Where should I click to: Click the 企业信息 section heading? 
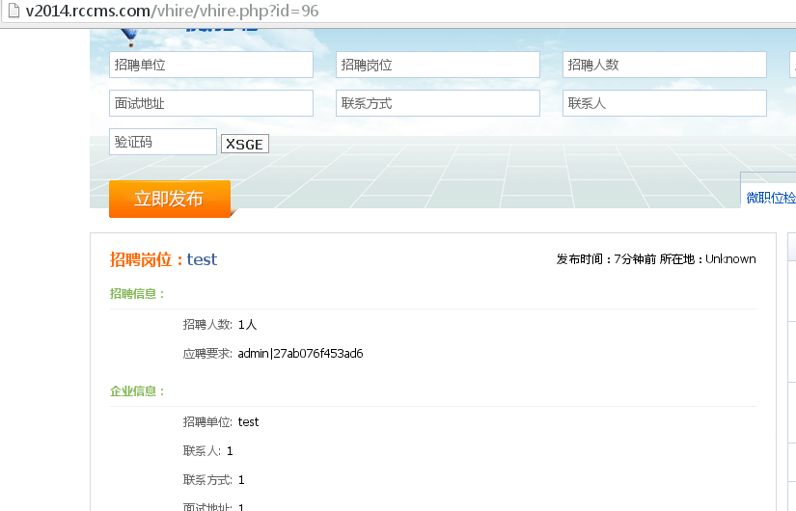(137, 391)
